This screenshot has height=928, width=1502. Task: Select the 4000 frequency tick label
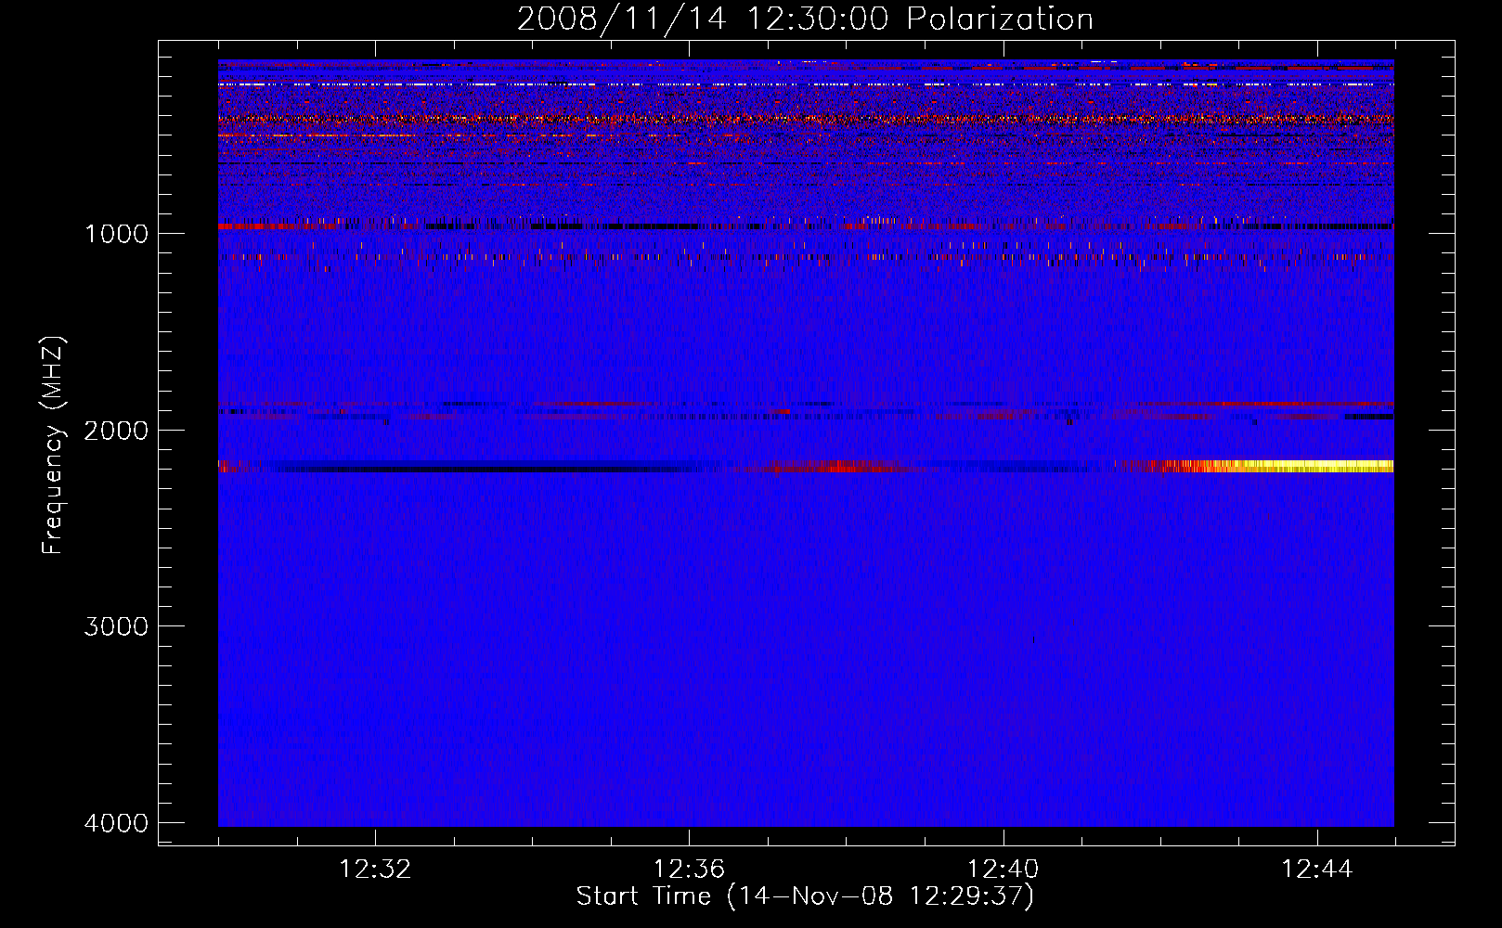(116, 823)
